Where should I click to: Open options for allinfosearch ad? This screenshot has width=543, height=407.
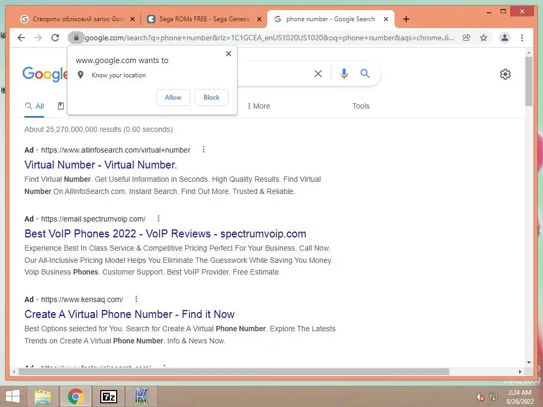coord(204,149)
